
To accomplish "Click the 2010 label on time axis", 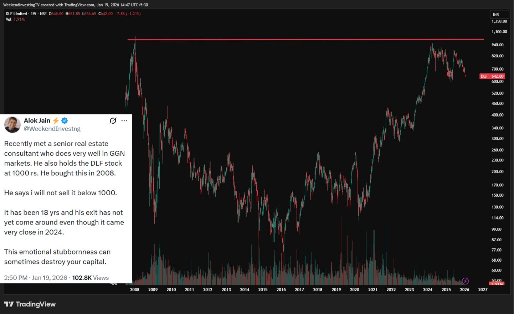I will [171, 290].
